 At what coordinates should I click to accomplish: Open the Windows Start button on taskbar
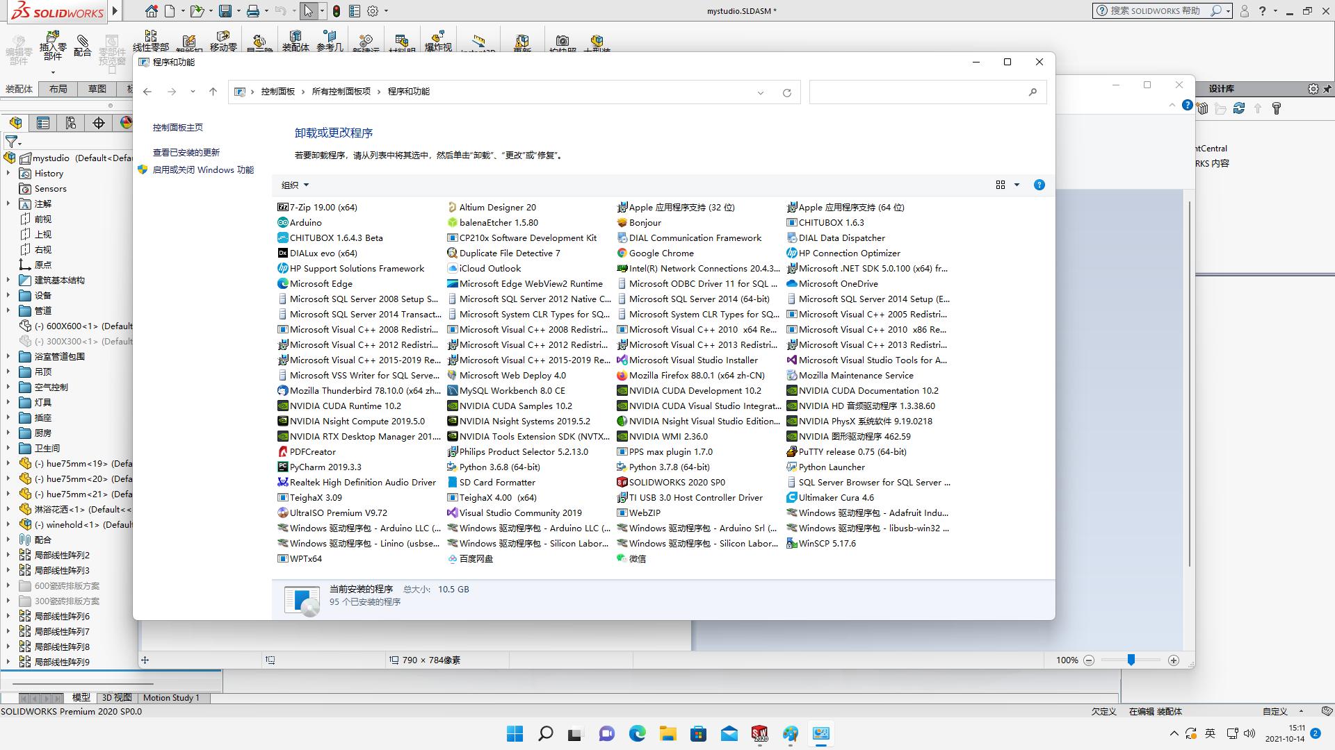coord(515,733)
